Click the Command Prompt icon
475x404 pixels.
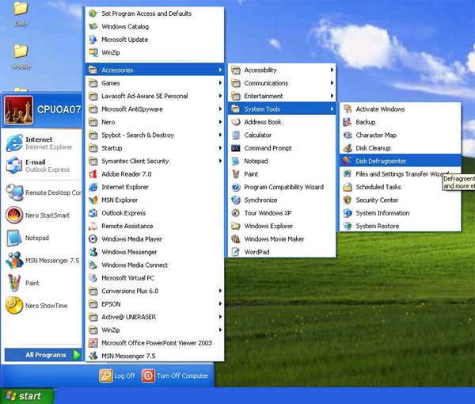point(235,148)
